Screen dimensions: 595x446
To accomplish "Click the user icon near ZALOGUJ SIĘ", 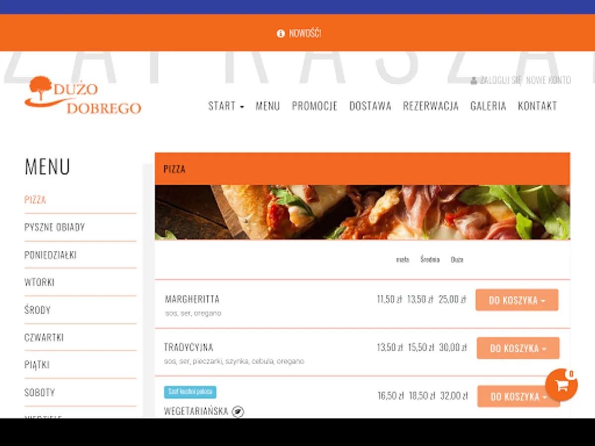I will (x=474, y=80).
